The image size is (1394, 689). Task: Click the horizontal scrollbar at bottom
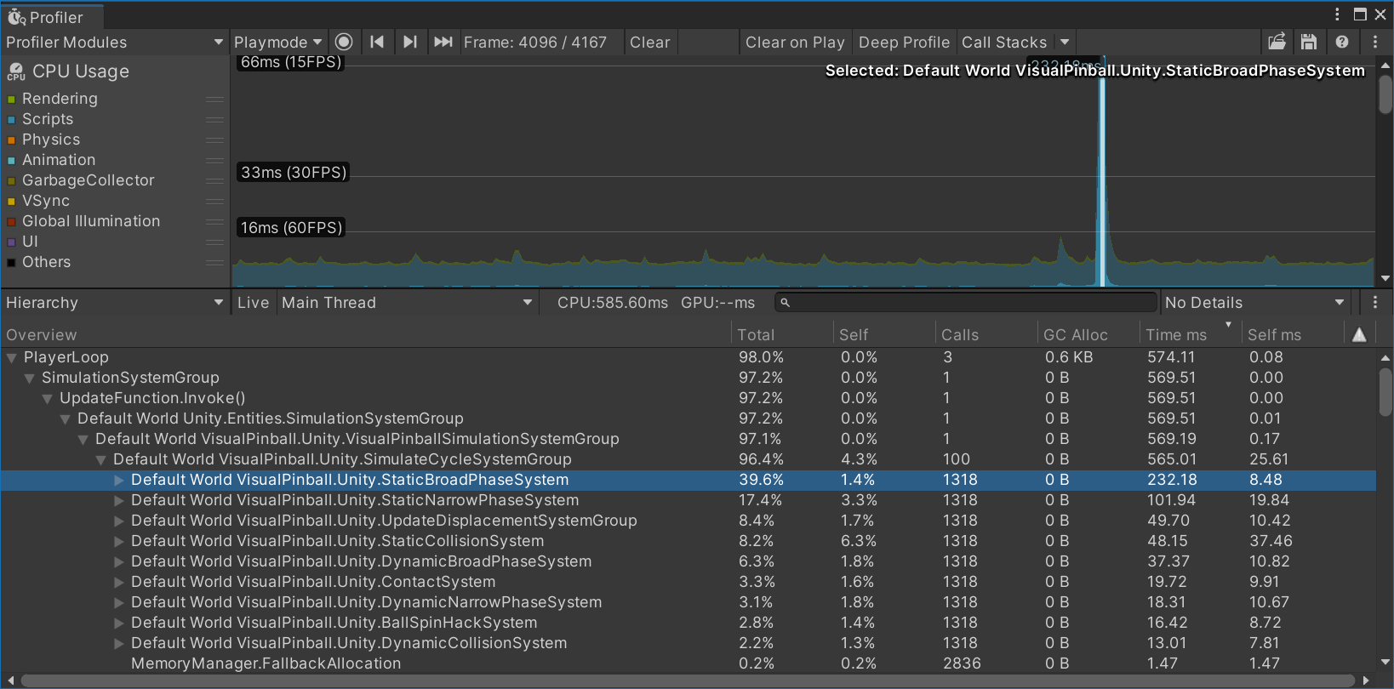pyautogui.click(x=688, y=680)
